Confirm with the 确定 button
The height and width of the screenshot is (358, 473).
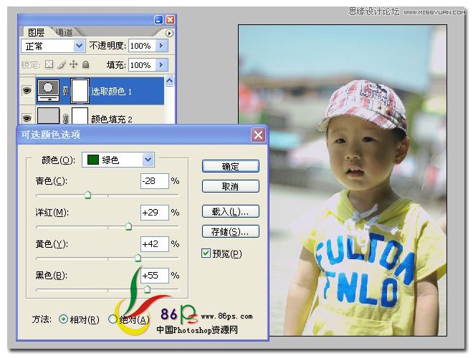[x=231, y=166]
